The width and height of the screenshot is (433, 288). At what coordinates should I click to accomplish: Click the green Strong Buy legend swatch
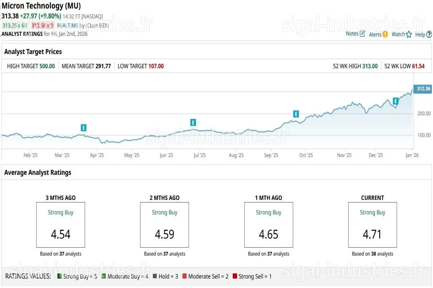click(59, 276)
